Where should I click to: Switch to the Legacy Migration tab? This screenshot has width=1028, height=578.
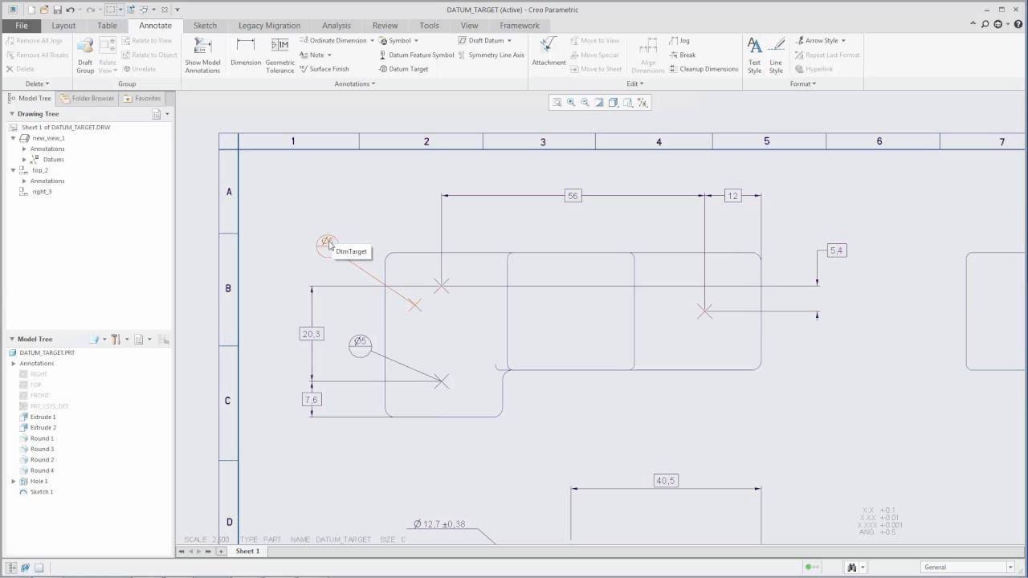point(270,26)
